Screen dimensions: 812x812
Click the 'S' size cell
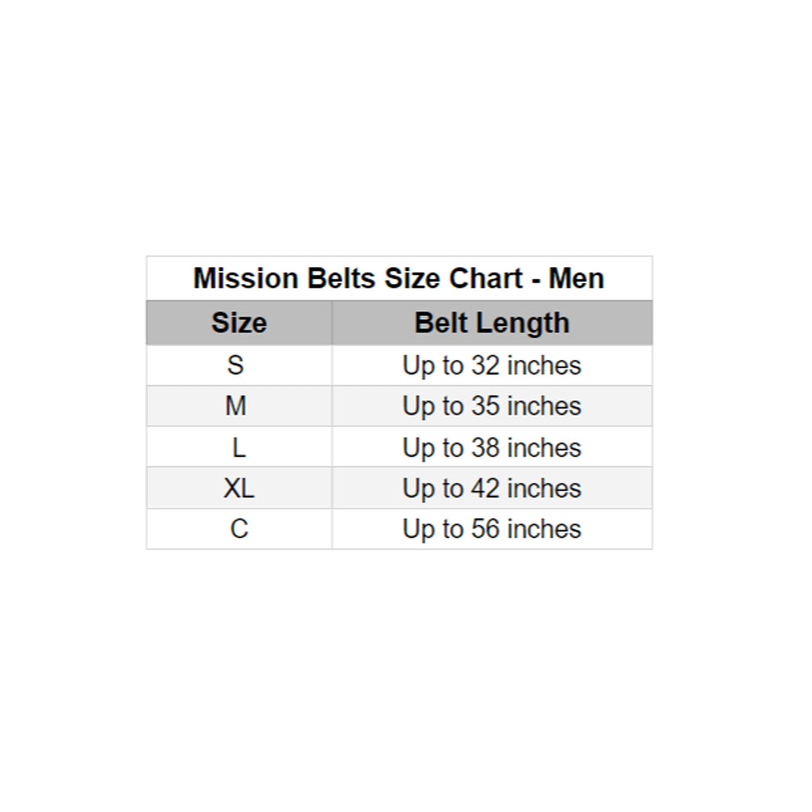pyautogui.click(x=235, y=365)
